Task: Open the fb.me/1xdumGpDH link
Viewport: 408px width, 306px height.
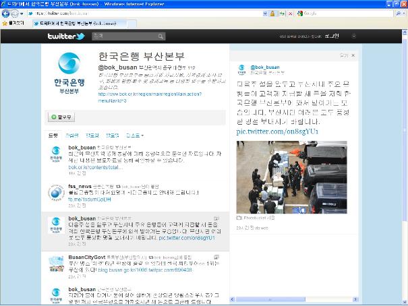Action: (x=90, y=200)
